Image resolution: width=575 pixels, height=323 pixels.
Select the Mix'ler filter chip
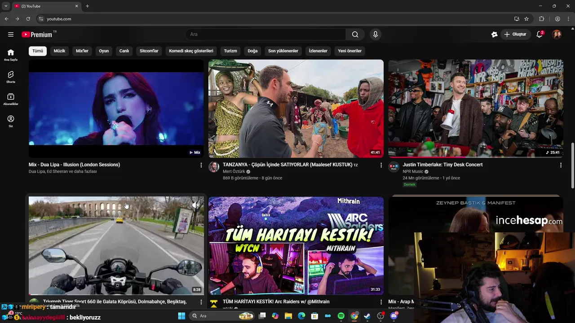coord(82,51)
